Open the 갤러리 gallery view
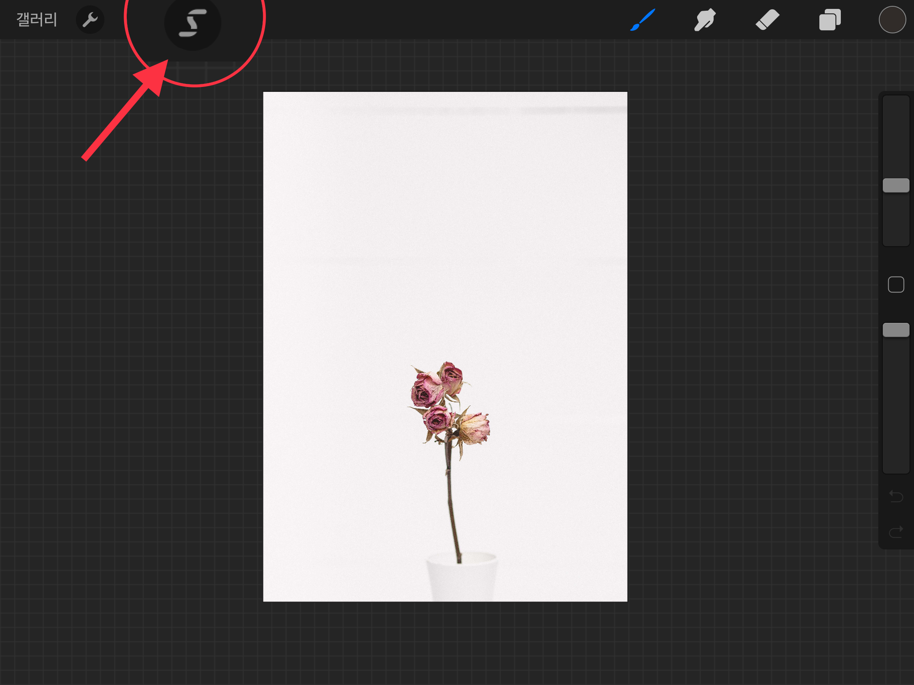 tap(37, 20)
